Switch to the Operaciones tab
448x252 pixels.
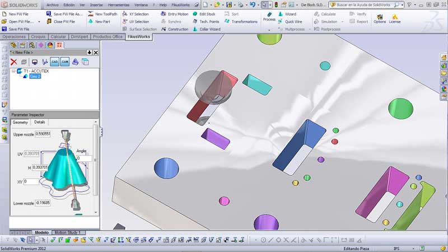(x=14, y=36)
